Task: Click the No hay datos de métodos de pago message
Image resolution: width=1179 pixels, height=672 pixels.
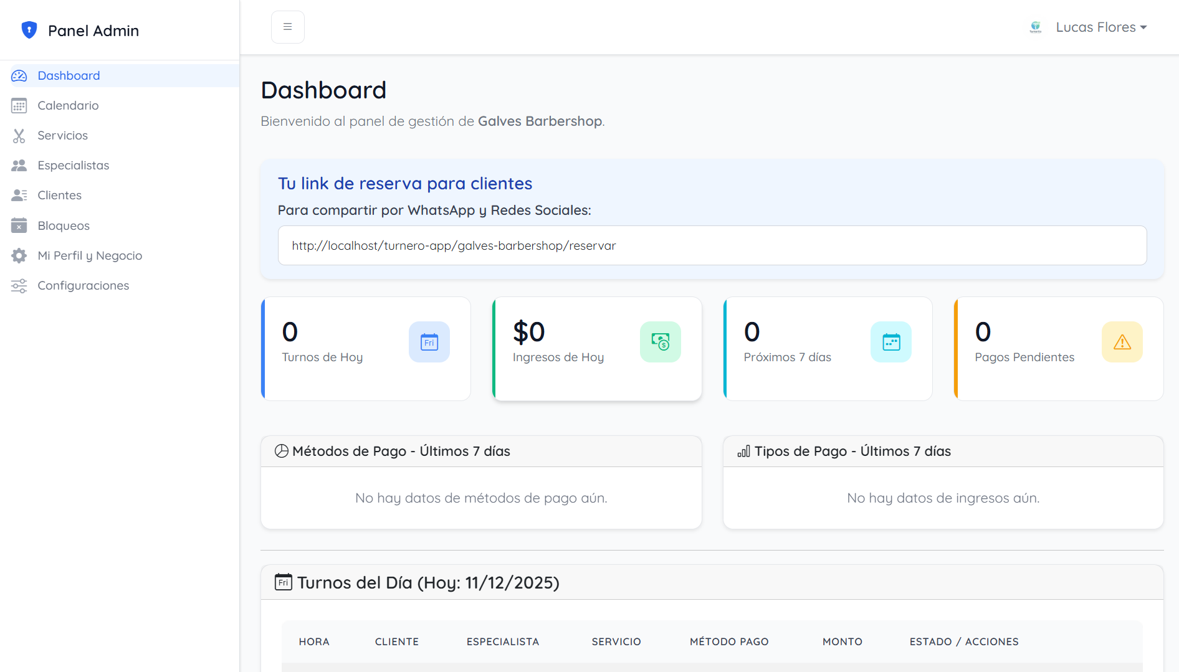Action: click(481, 498)
